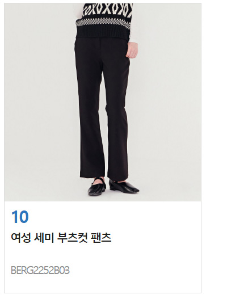Click the model's hand near the pocket
227x299 pixels.
click(132, 50)
